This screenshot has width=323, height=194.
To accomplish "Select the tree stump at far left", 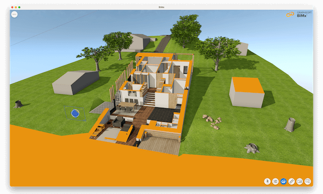I will click(x=18, y=105).
